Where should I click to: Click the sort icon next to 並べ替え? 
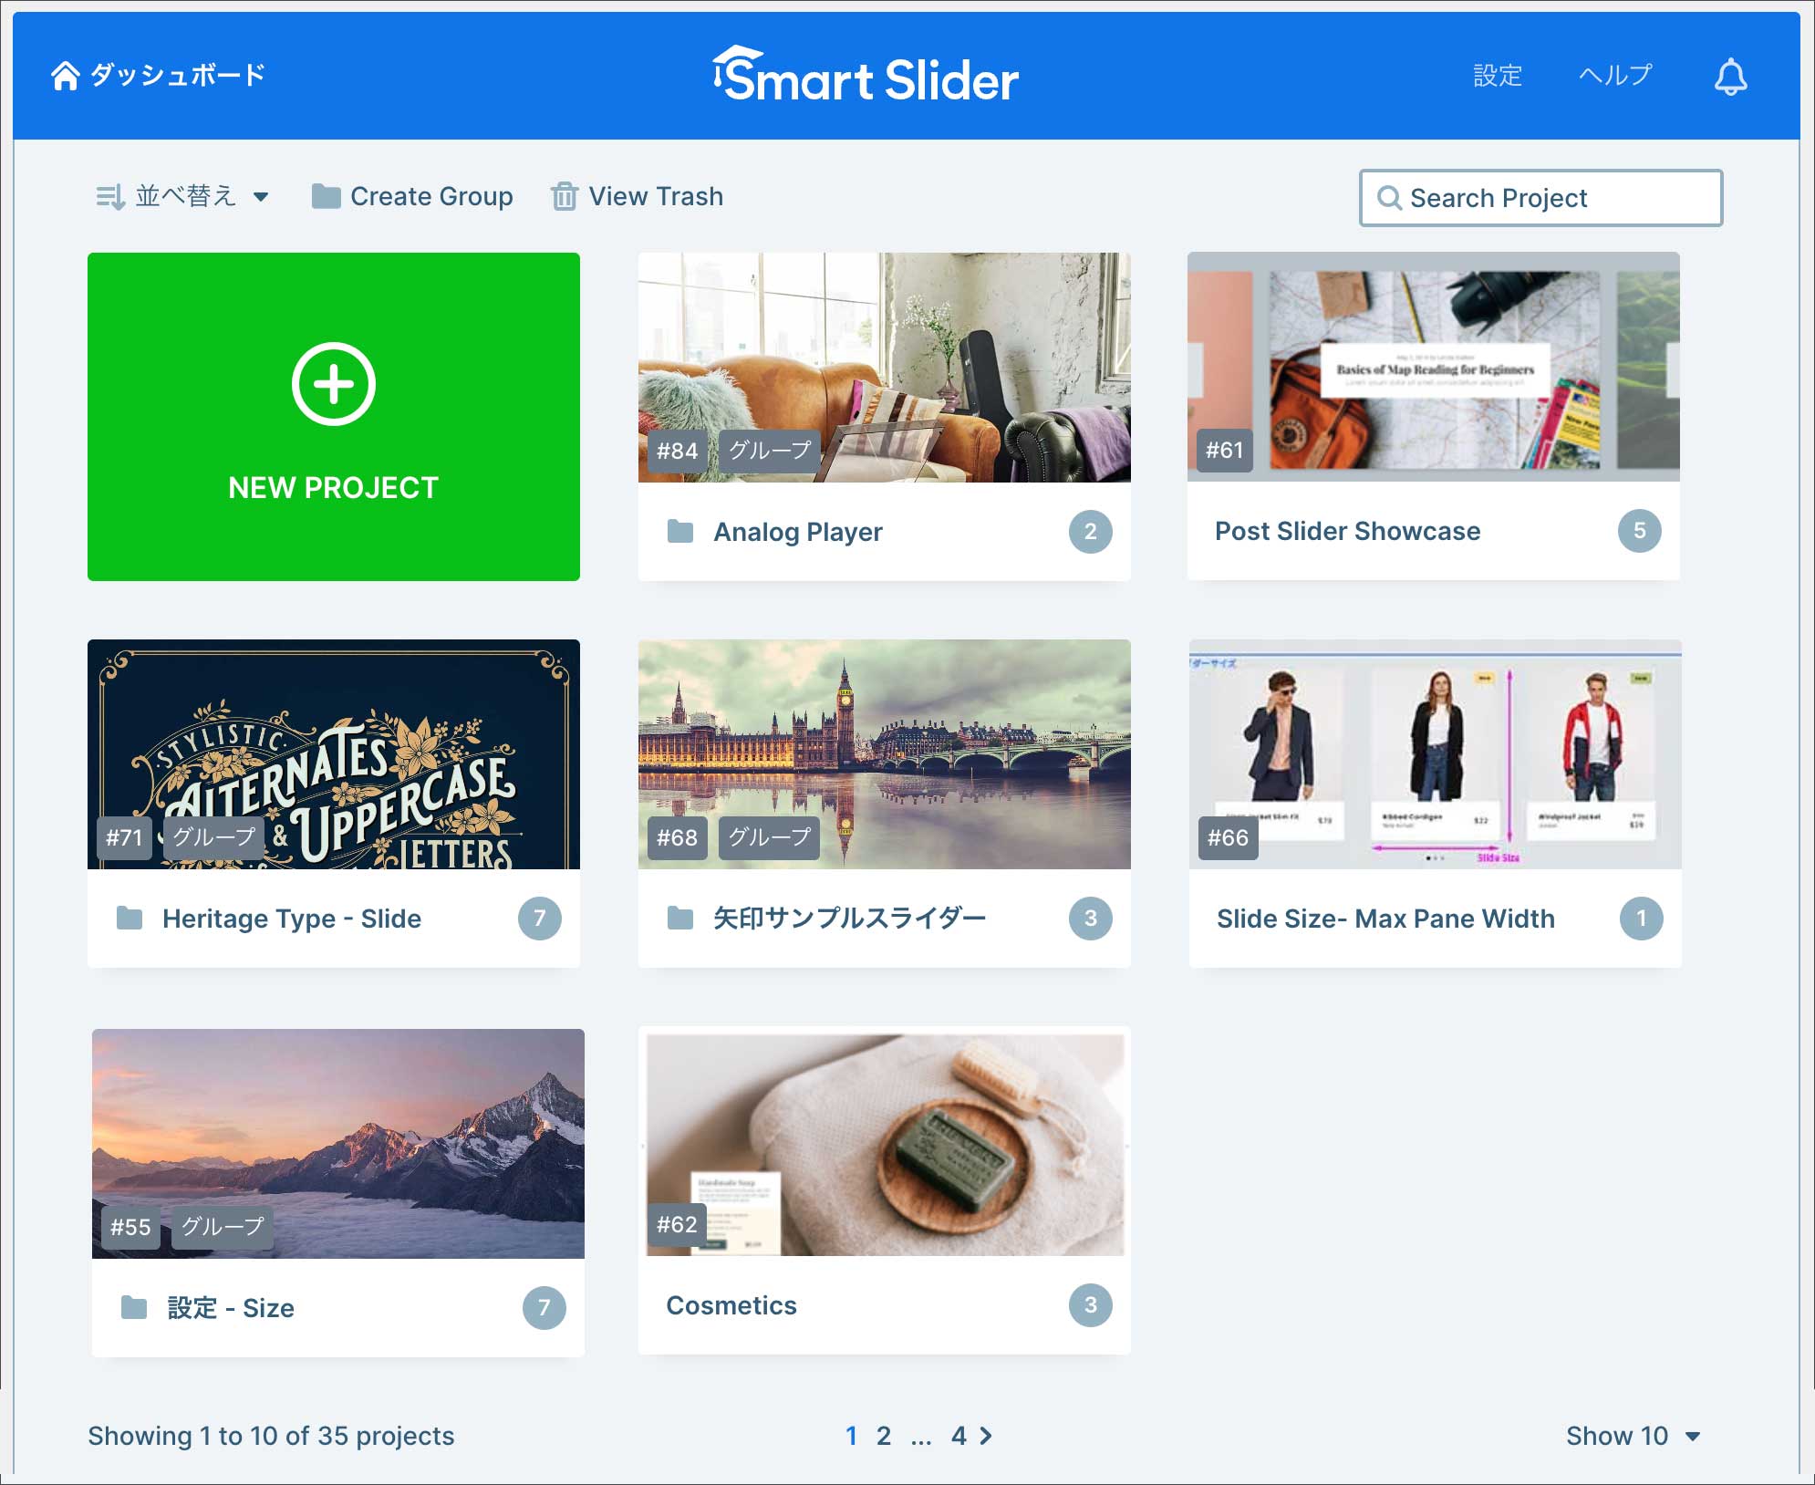110,196
